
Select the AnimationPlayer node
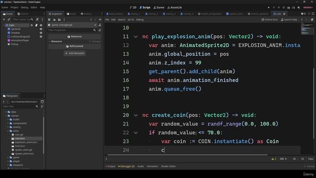click(20, 41)
